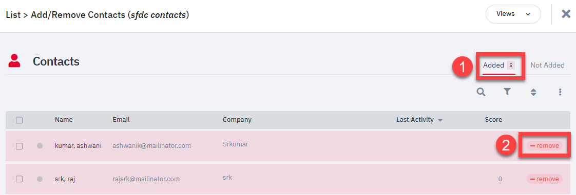Screen dimensions: 576x195
Task: Click the sort arrows icon
Action: pos(533,92)
